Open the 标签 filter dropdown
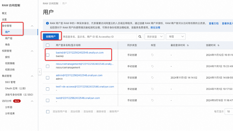233x131 pixels. pos(176,37)
